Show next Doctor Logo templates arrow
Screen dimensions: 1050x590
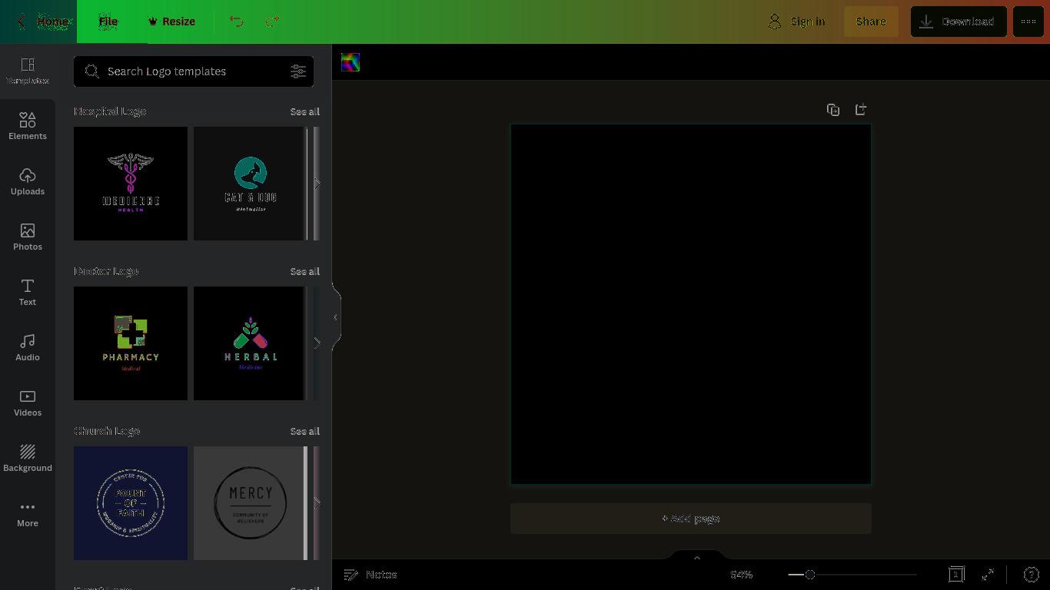click(317, 343)
